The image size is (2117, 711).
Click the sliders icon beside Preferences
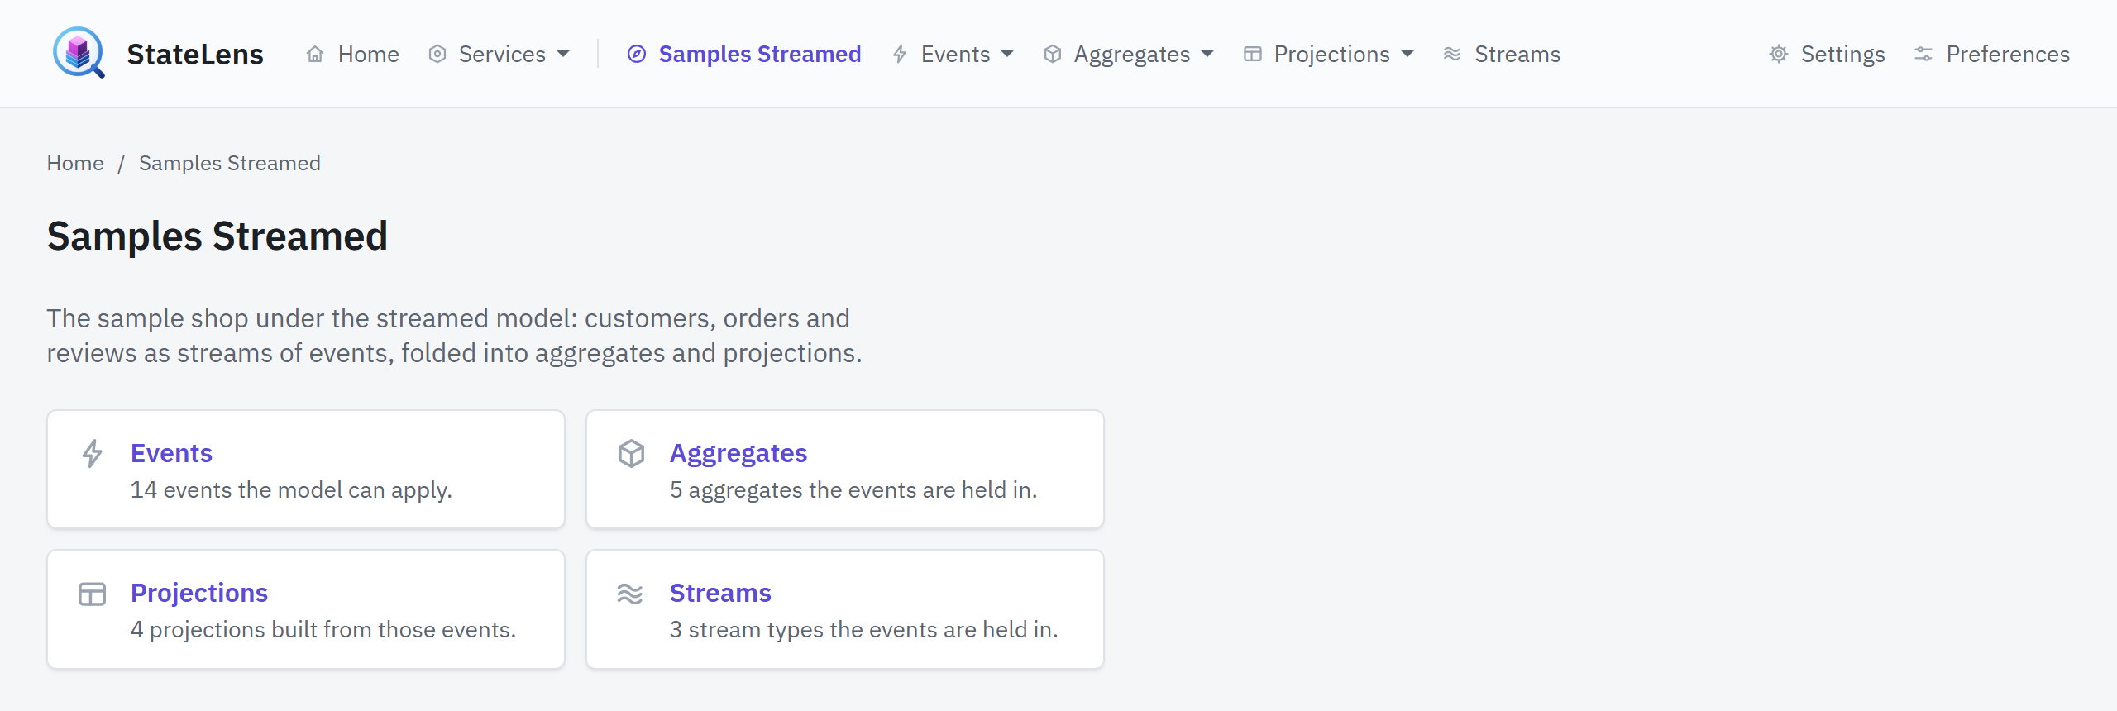tap(1923, 55)
